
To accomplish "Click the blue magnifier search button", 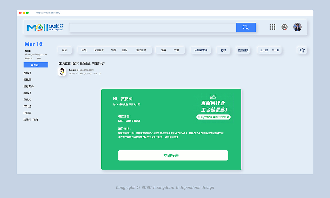I will point(246,27).
